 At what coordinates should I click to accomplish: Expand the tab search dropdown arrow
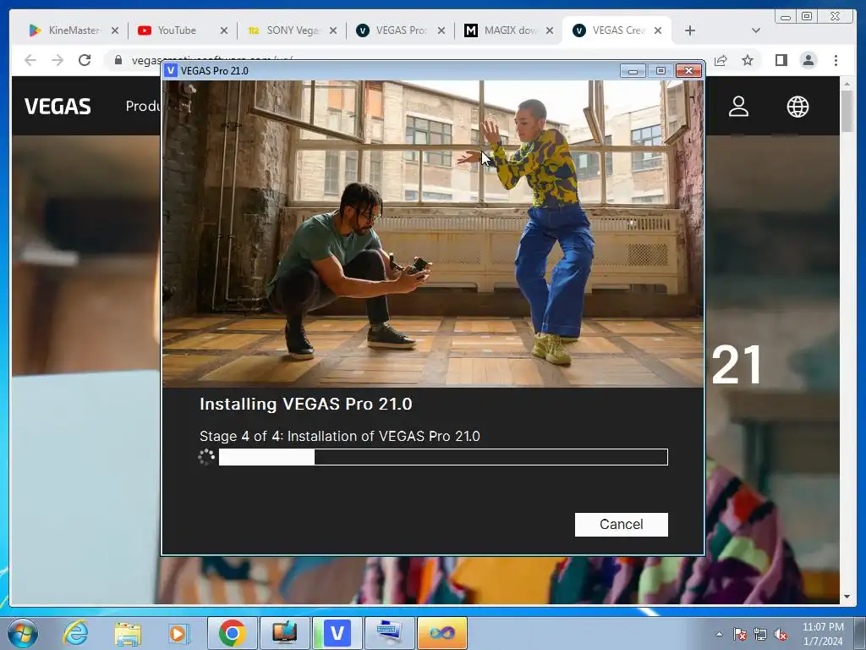(x=755, y=30)
